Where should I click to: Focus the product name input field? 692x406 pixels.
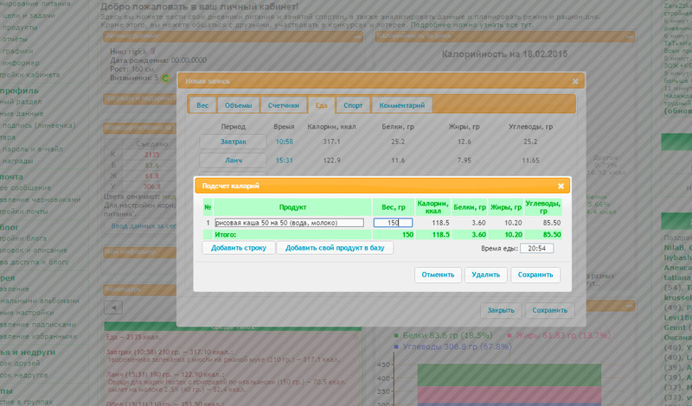(x=289, y=223)
